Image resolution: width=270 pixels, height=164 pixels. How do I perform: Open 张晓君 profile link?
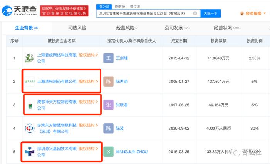click(x=122, y=105)
